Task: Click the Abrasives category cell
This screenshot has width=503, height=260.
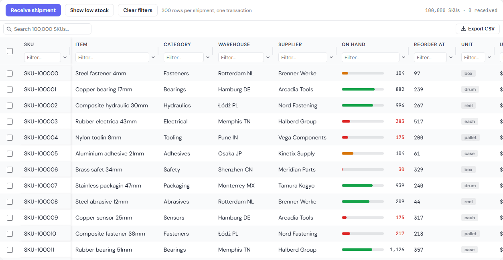Action: point(176,202)
